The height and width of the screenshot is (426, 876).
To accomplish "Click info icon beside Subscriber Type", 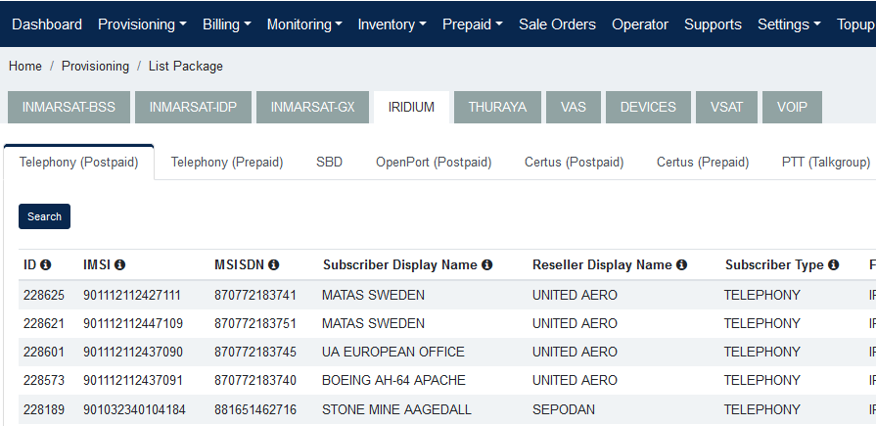I will click(834, 265).
